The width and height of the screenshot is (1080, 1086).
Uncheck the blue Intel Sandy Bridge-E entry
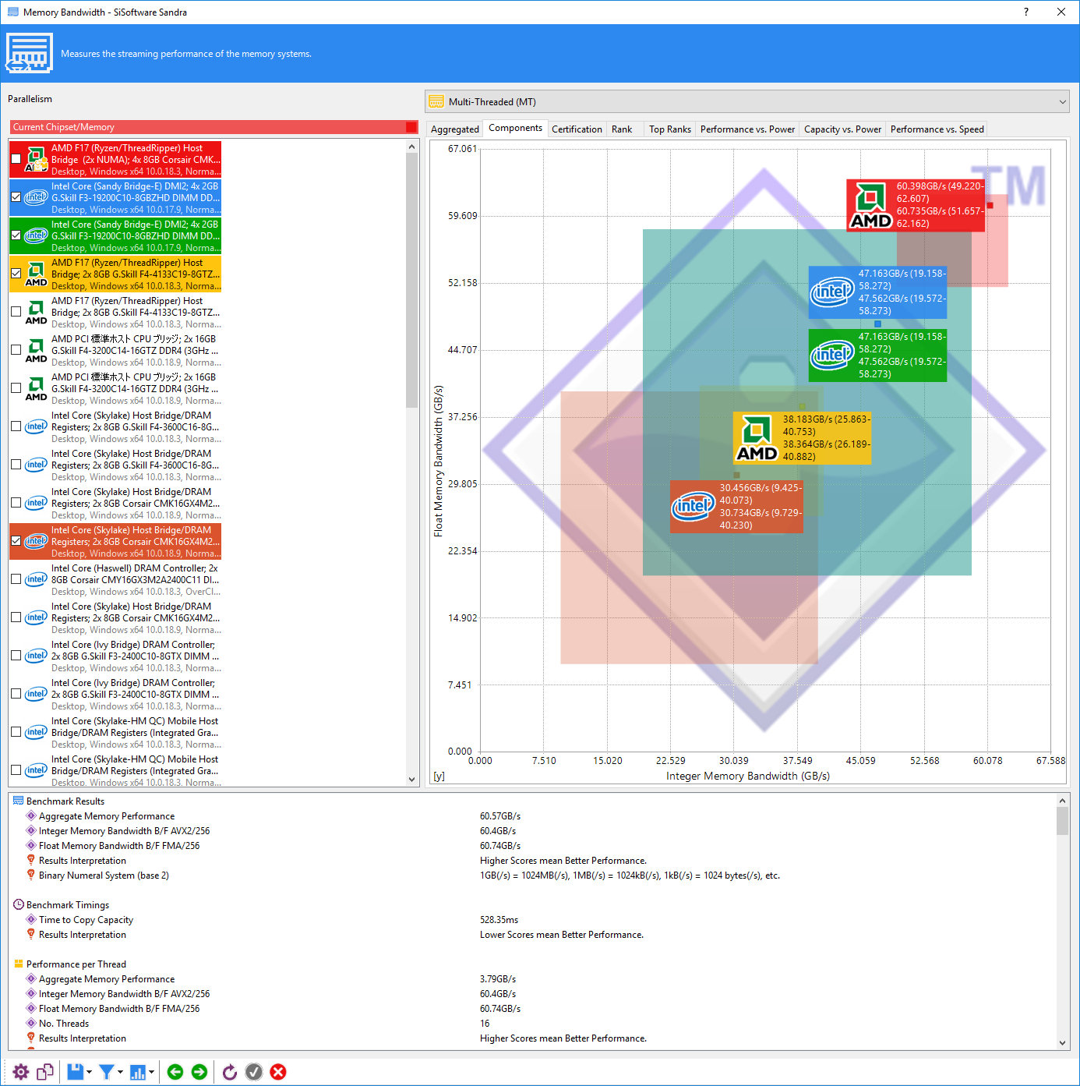coord(16,197)
